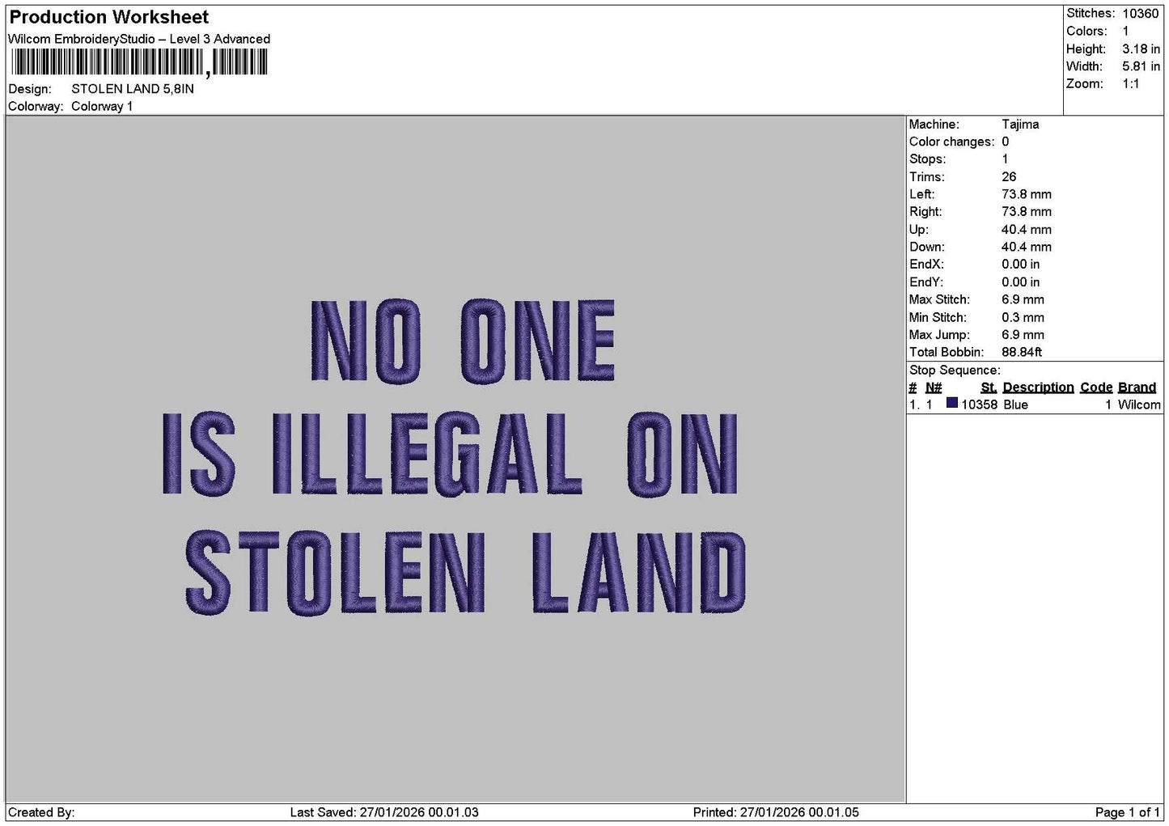Click the St. column header

989,388
